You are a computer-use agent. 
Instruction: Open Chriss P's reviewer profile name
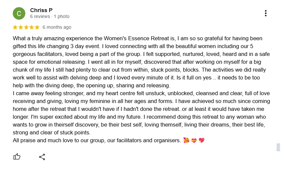[41, 10]
